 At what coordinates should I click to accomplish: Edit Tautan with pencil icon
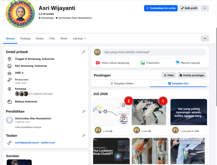[84, 135]
